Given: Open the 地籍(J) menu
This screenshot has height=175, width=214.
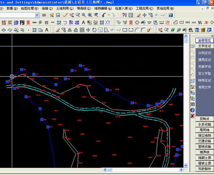Looking at the screenshot, I should (47, 8).
